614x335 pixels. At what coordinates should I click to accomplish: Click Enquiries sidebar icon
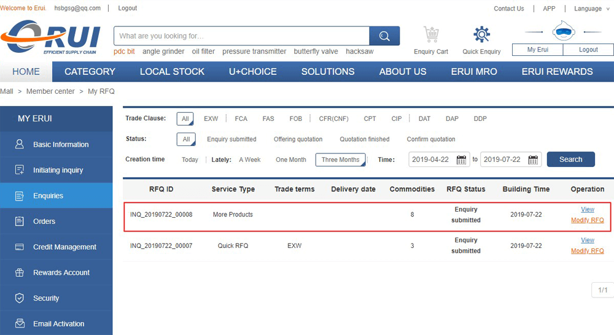click(19, 196)
